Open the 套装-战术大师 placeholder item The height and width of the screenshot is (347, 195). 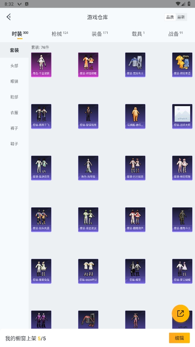[x=182, y=116]
